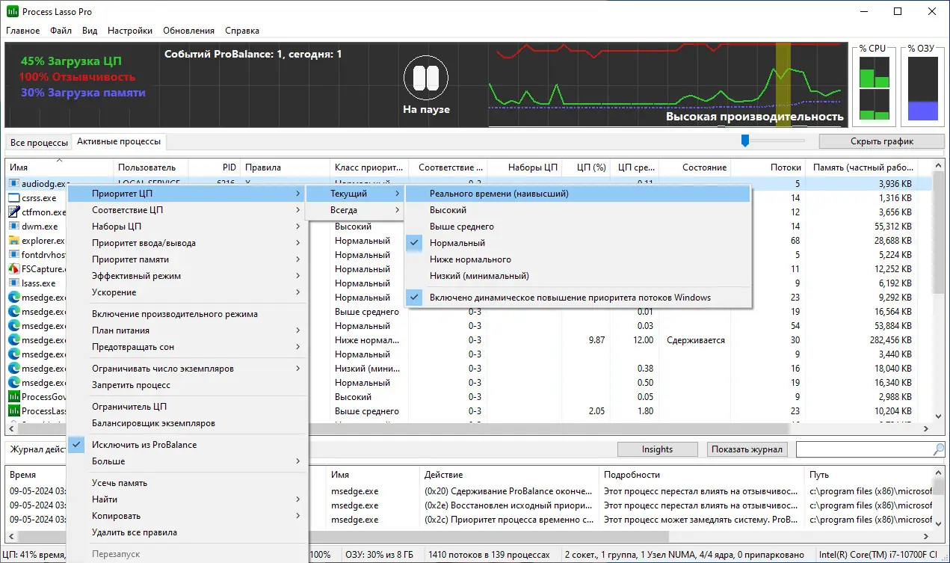Click the explorer.exe folder icon

(x=13, y=241)
